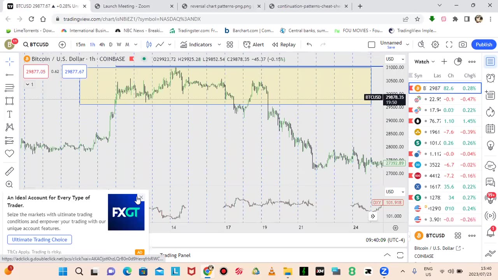Take a chart snapshot with camera icon
This screenshot has width=498, height=280.
tap(463, 45)
